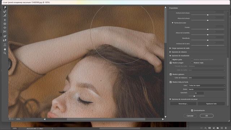
Task: Click the Altura de la boca slider
Action: tap(208, 20)
